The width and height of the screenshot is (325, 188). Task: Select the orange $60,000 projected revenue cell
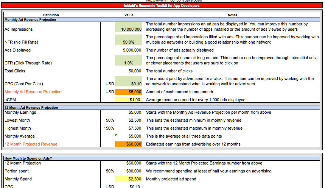pyautogui.click(x=129, y=144)
